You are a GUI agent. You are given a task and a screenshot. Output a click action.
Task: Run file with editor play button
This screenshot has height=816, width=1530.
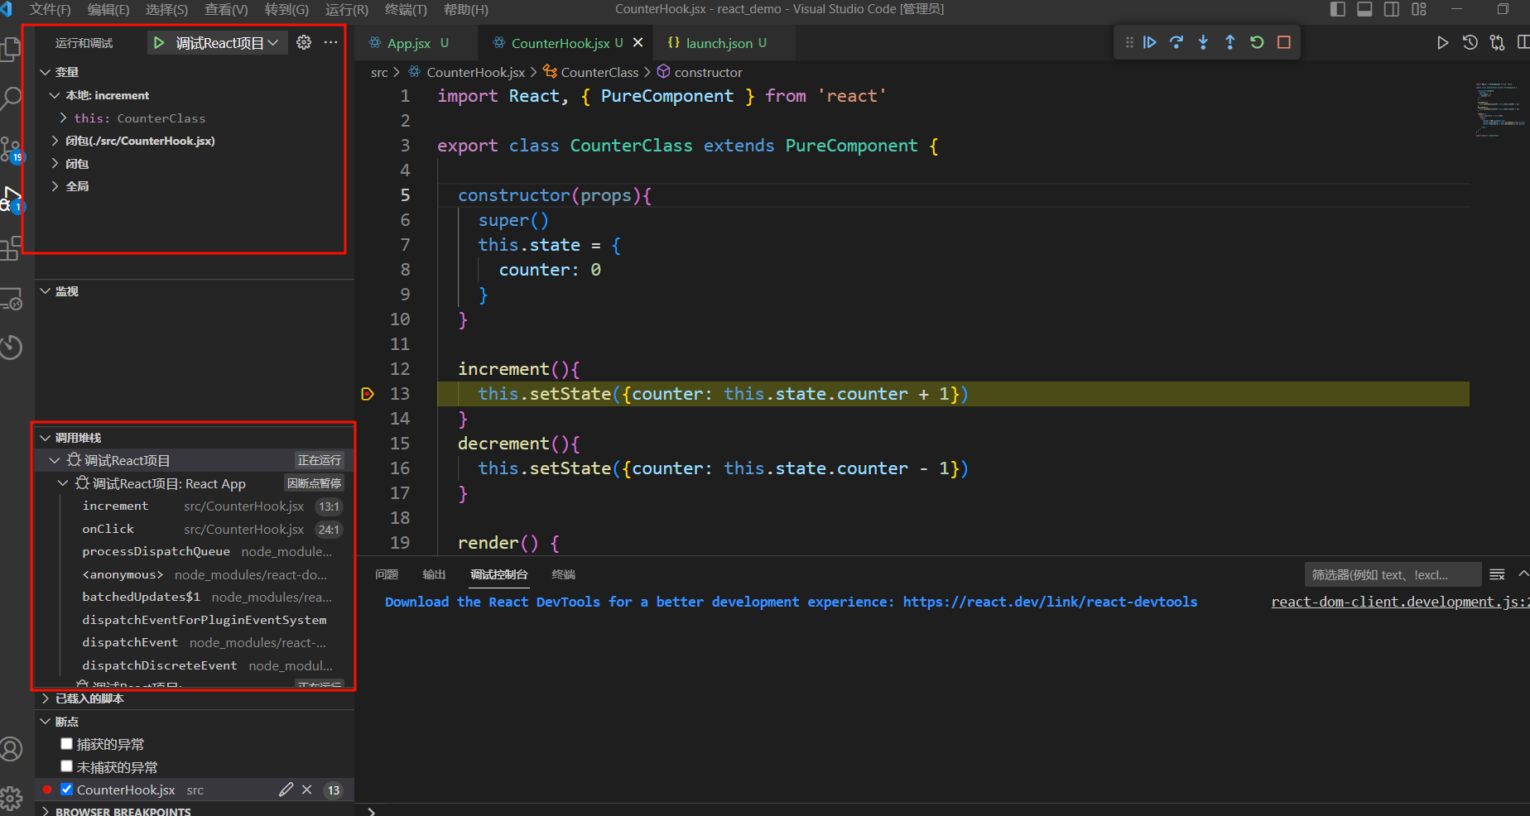coord(1442,43)
